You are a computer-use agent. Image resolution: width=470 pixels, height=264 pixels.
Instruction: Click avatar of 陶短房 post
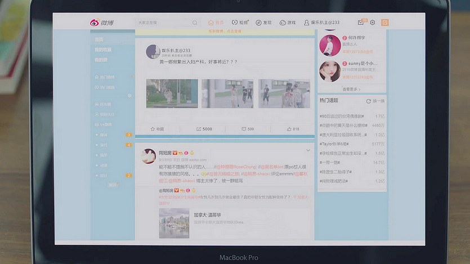click(149, 156)
